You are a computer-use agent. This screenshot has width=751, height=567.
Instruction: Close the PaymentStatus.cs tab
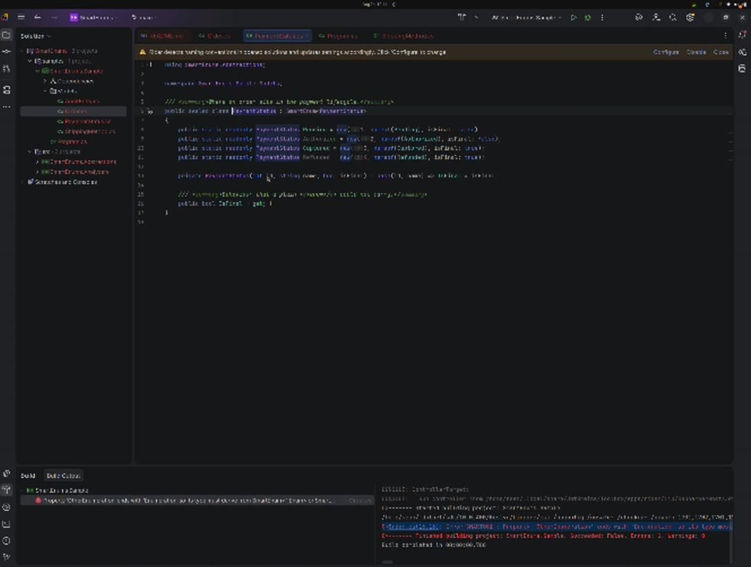[x=307, y=36]
